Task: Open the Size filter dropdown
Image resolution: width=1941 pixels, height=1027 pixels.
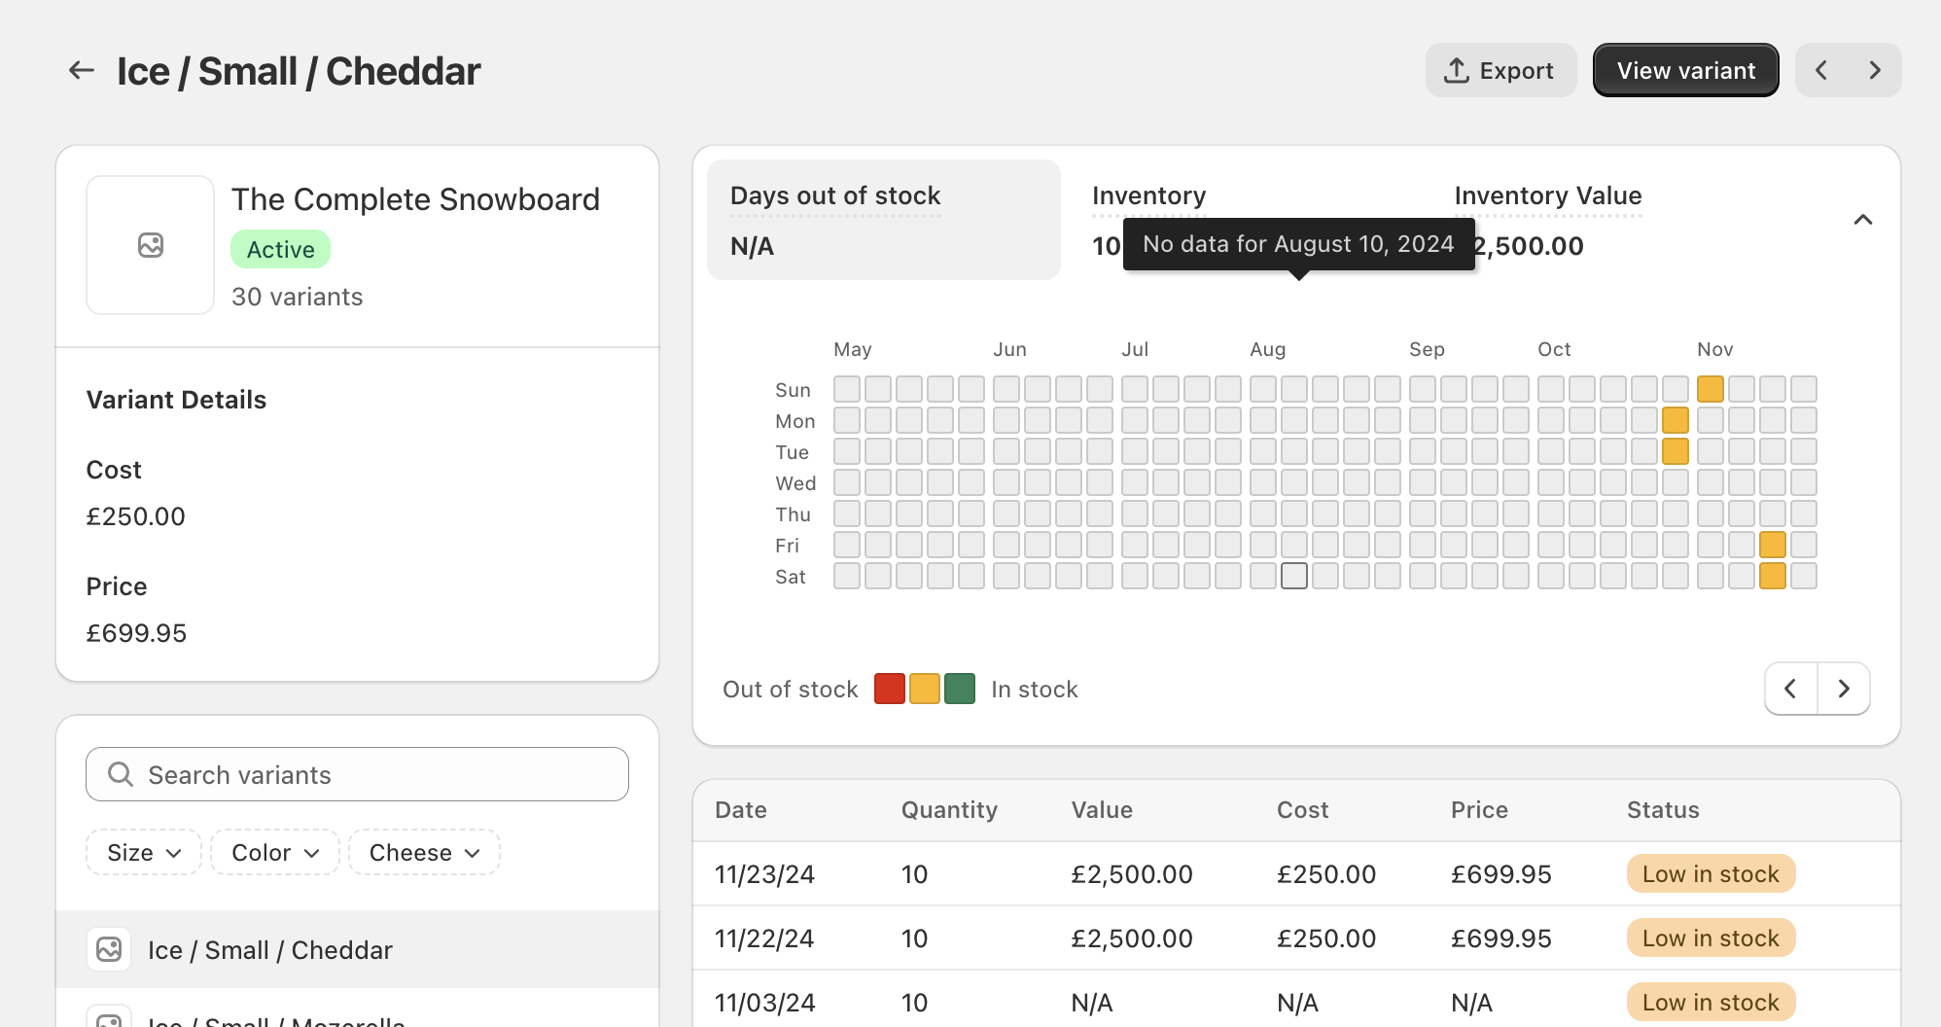Action: (x=143, y=852)
